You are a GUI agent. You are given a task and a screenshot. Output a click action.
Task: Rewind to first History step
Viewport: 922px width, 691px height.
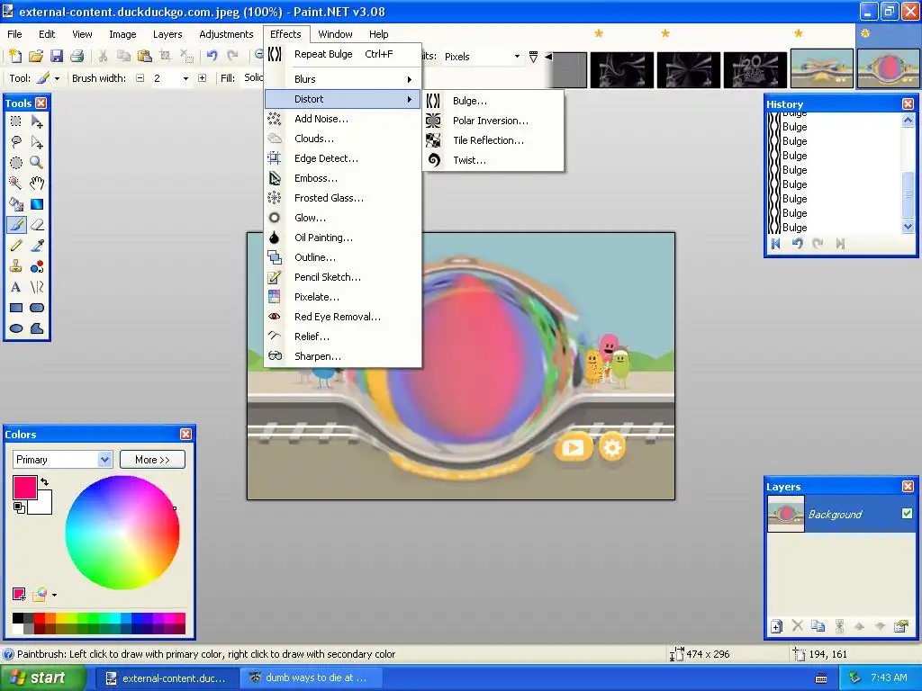pos(776,243)
